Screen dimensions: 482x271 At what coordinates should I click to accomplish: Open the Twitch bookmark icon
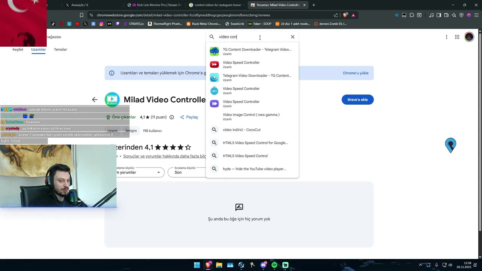coord(117,24)
